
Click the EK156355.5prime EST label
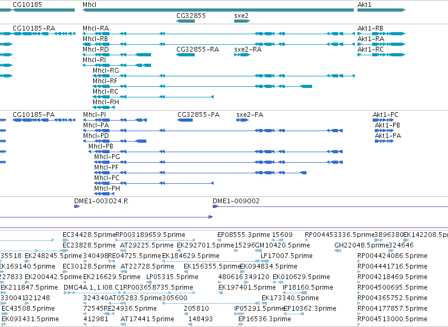point(212,266)
